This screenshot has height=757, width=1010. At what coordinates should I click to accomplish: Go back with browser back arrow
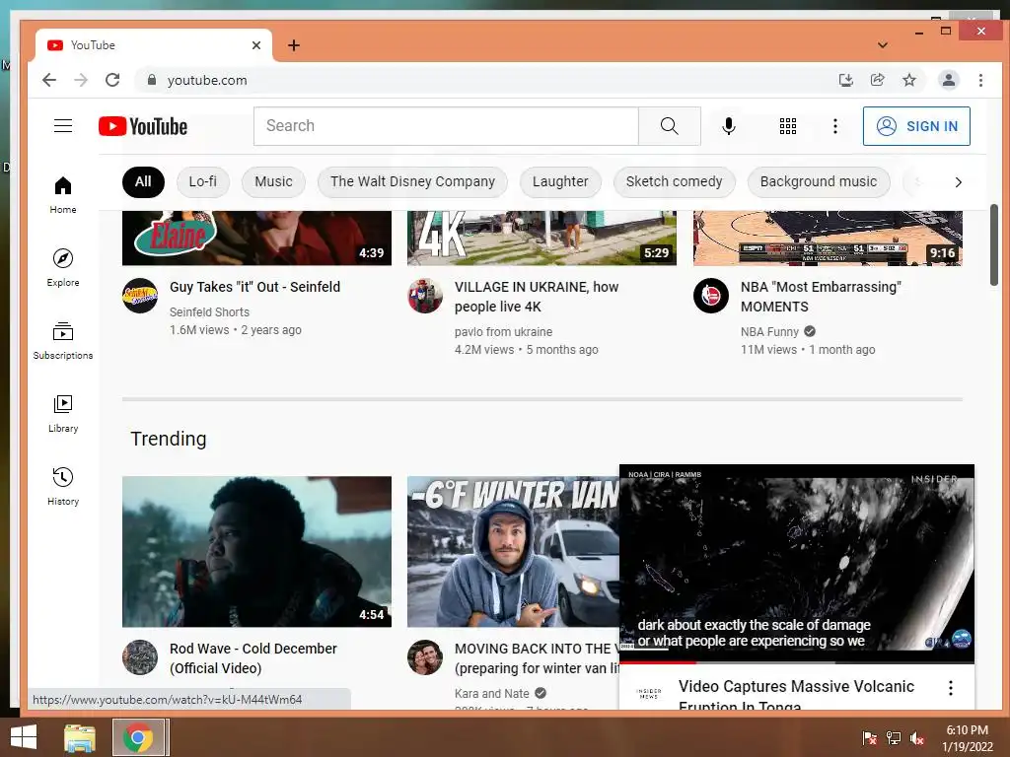49,80
